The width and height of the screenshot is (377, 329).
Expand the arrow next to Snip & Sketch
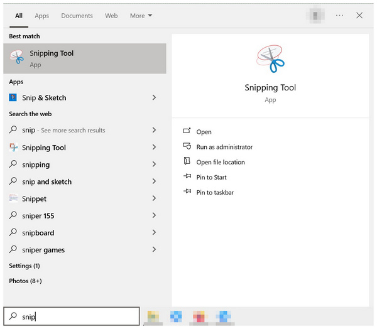[x=154, y=97]
